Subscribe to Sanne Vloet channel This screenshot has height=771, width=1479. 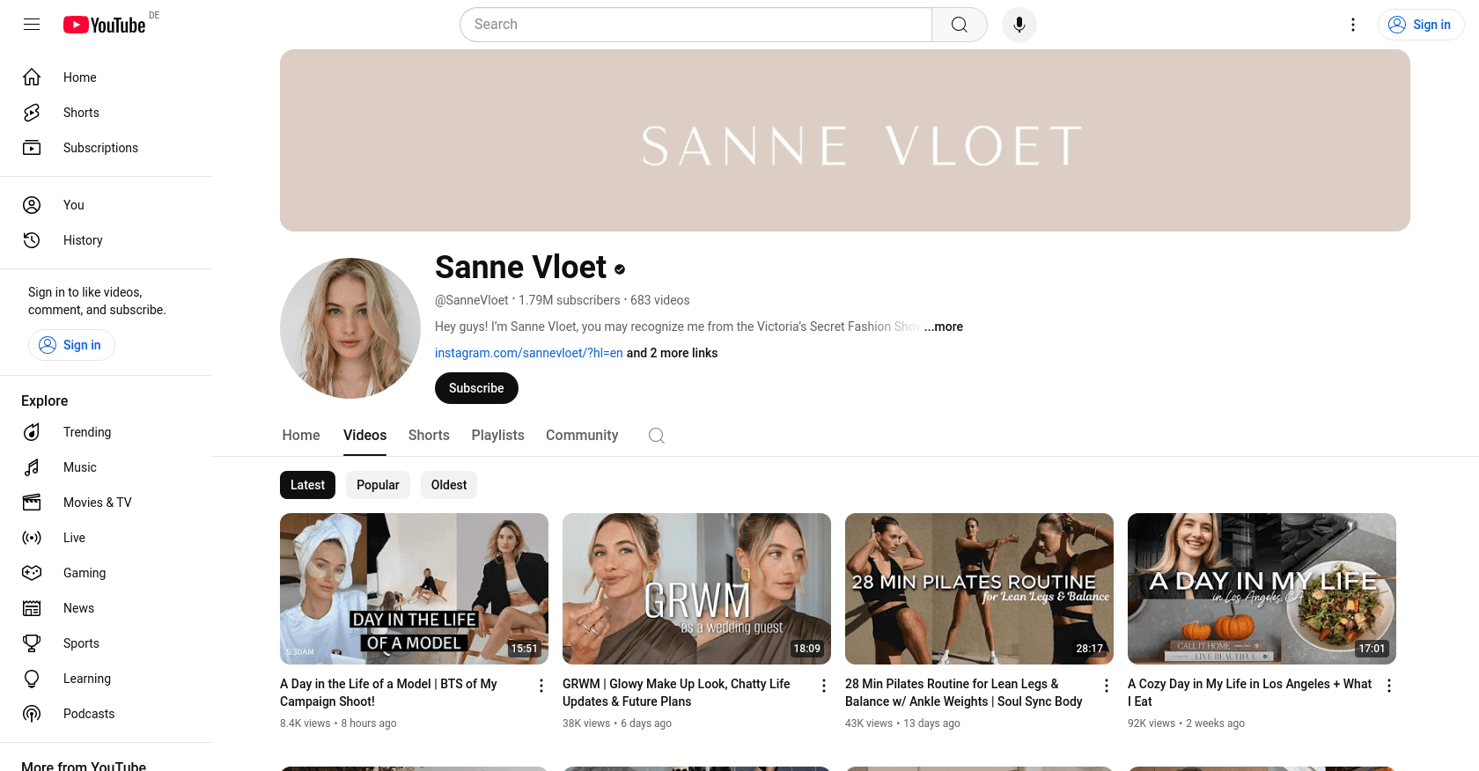[x=476, y=388]
